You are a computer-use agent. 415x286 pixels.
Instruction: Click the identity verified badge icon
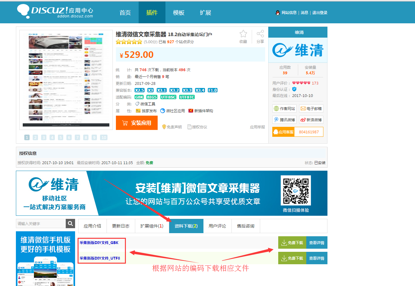294,89
